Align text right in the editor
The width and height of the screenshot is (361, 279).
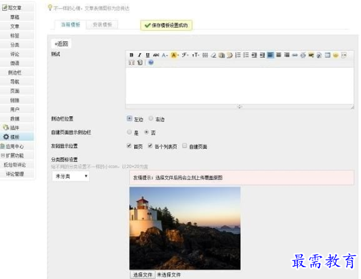(287, 55)
